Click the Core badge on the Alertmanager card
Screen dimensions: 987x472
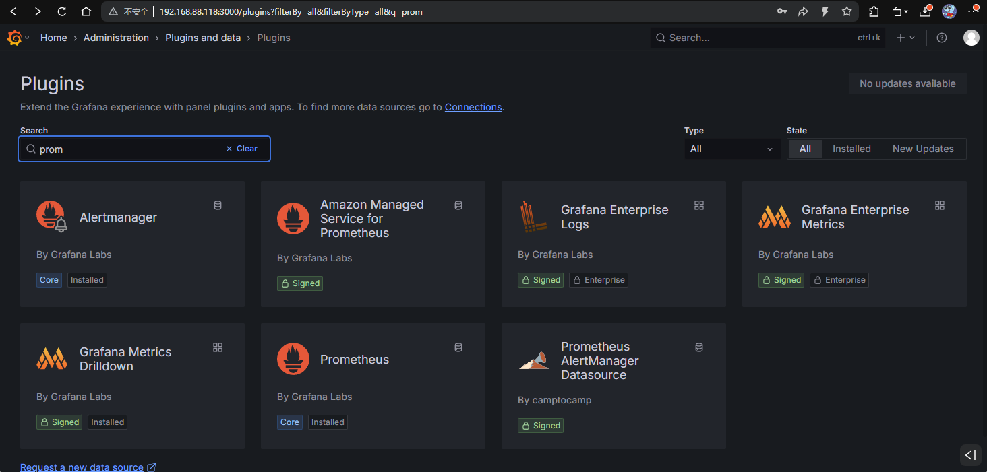(x=49, y=280)
